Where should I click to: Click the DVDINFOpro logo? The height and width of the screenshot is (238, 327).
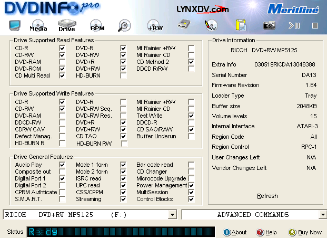pyautogui.click(x=52, y=8)
